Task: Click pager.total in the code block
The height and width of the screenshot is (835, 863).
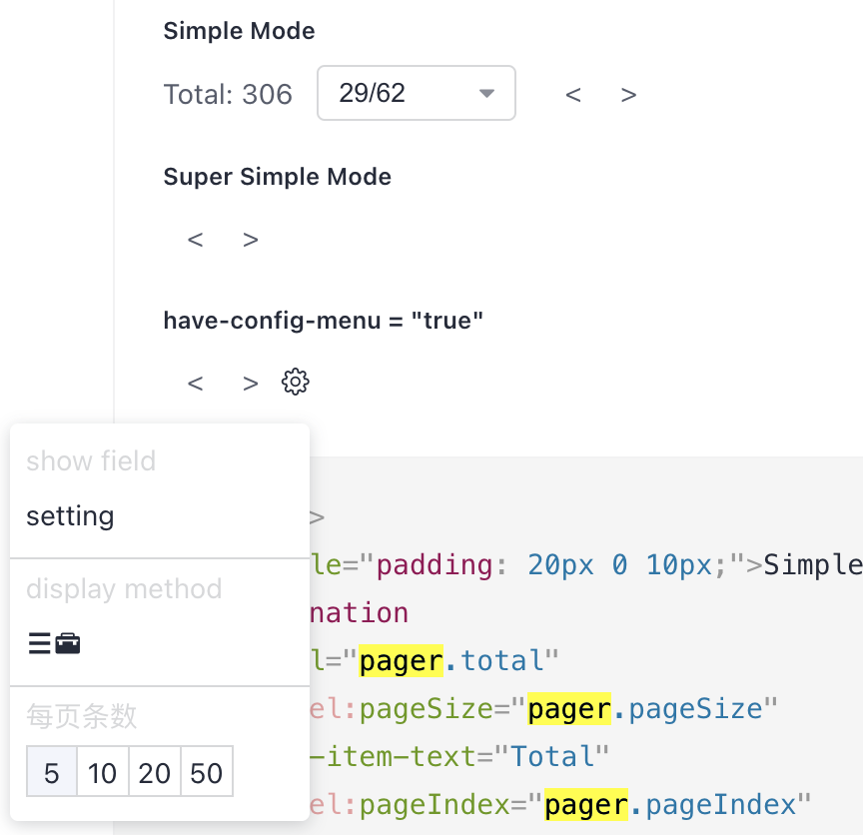Action: click(x=451, y=660)
